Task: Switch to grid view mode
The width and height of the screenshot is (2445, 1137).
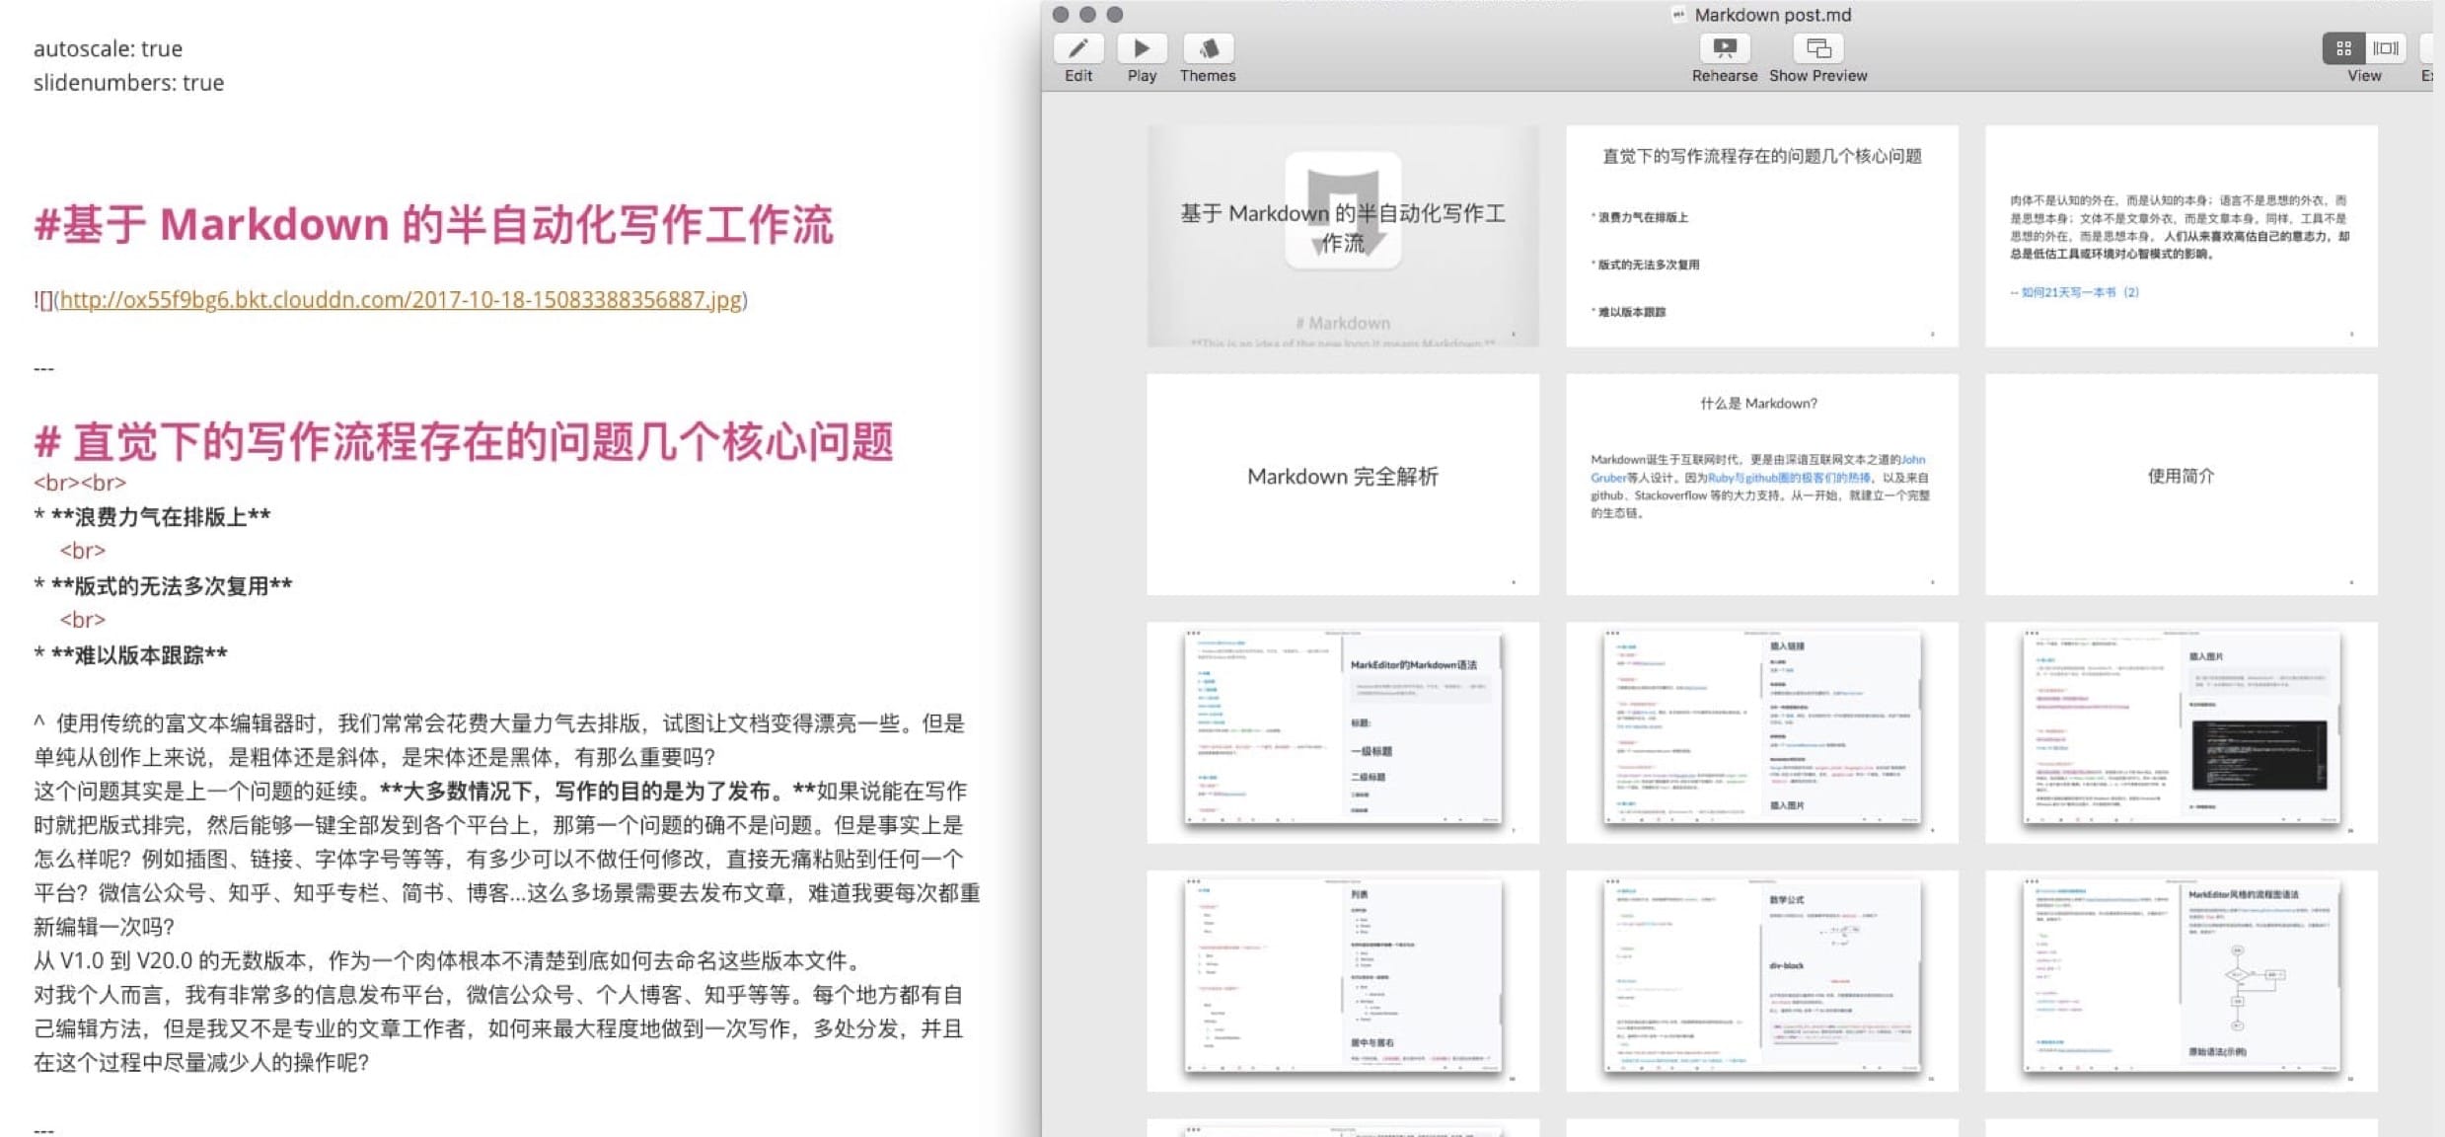Action: [x=2343, y=48]
